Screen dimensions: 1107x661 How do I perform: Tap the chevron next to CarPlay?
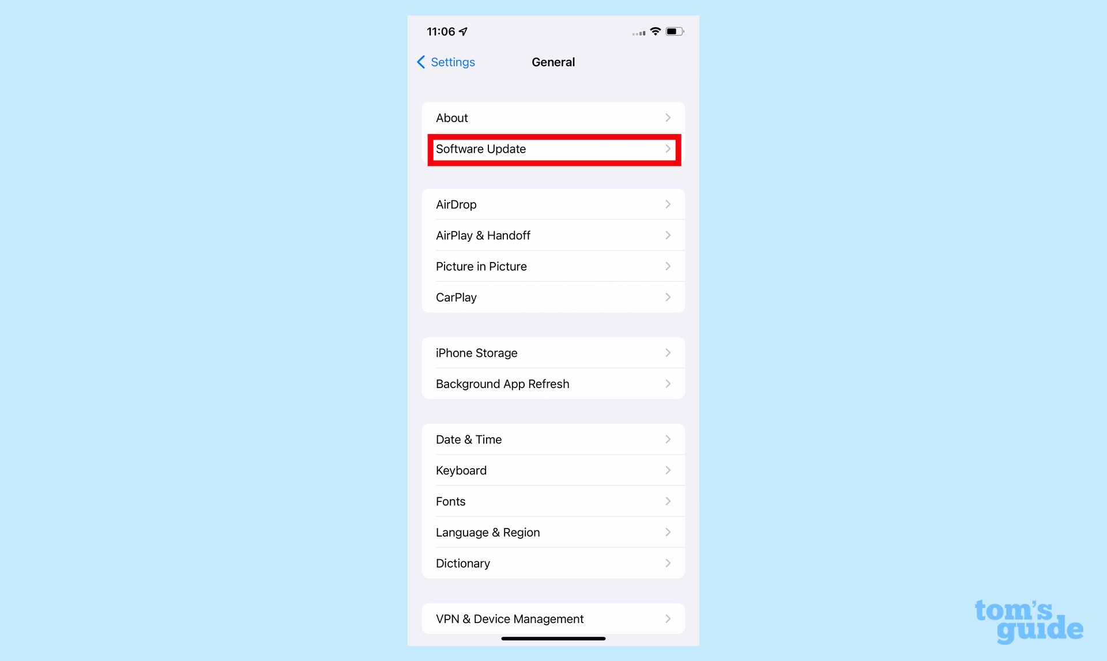click(667, 298)
